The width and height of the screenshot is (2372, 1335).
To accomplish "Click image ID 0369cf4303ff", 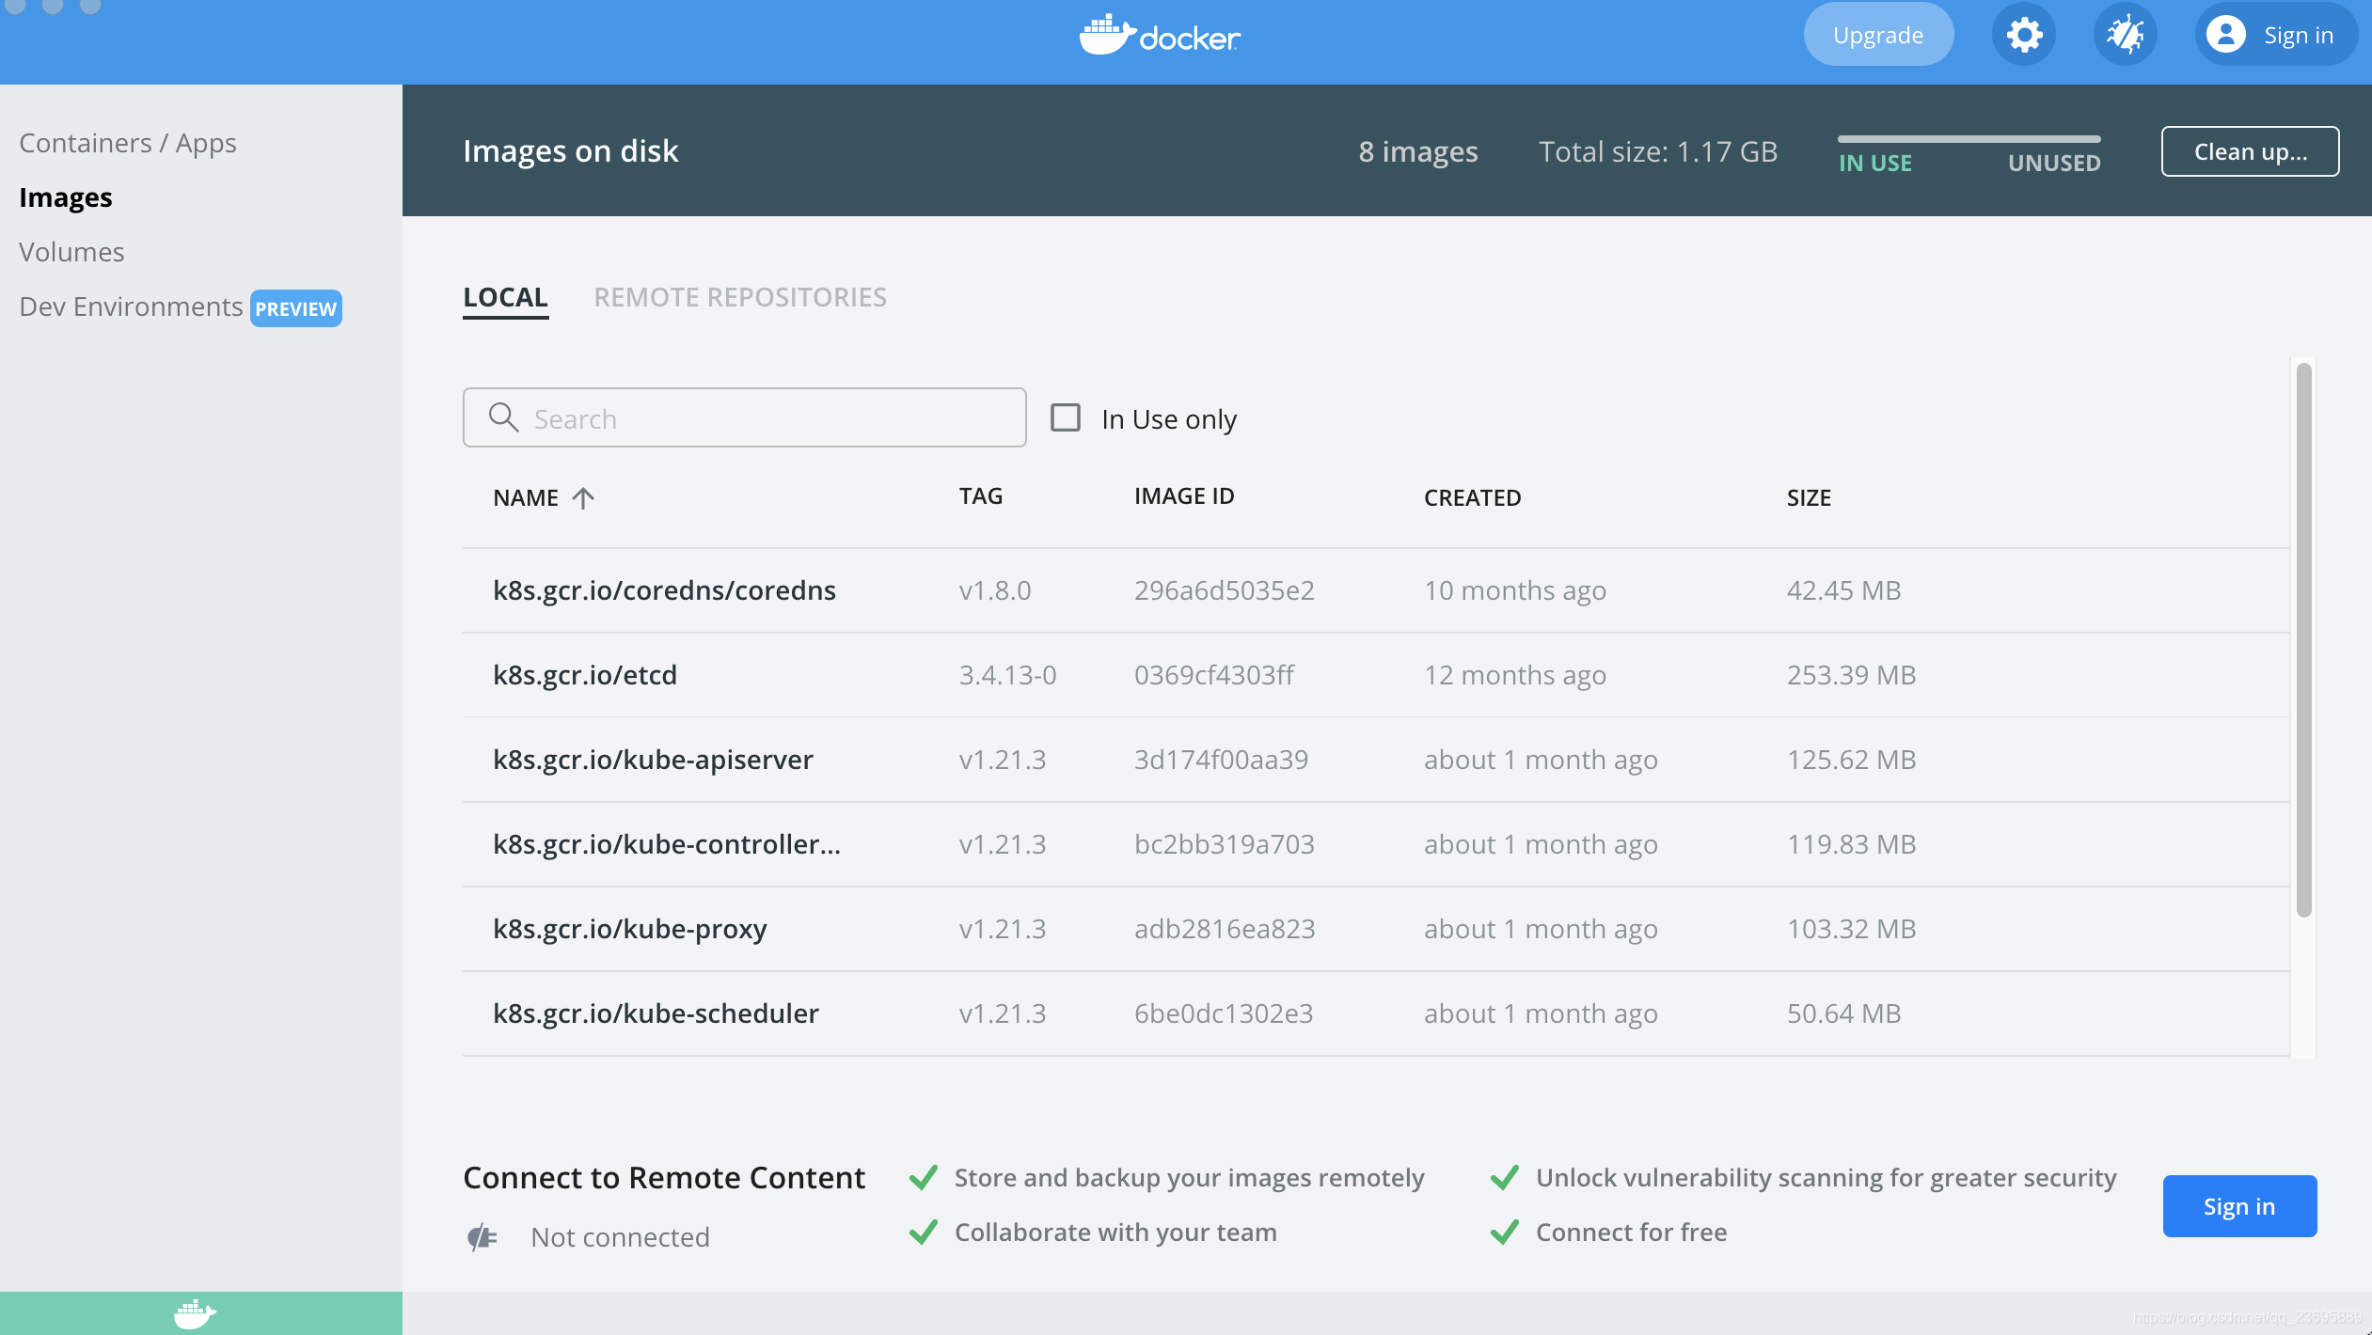I will [x=1213, y=675].
